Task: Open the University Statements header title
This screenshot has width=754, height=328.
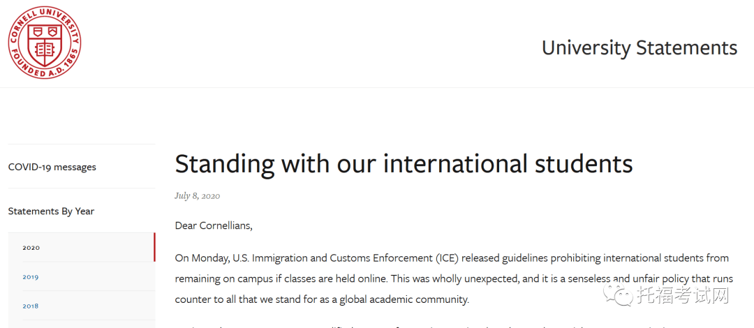Action: 639,48
